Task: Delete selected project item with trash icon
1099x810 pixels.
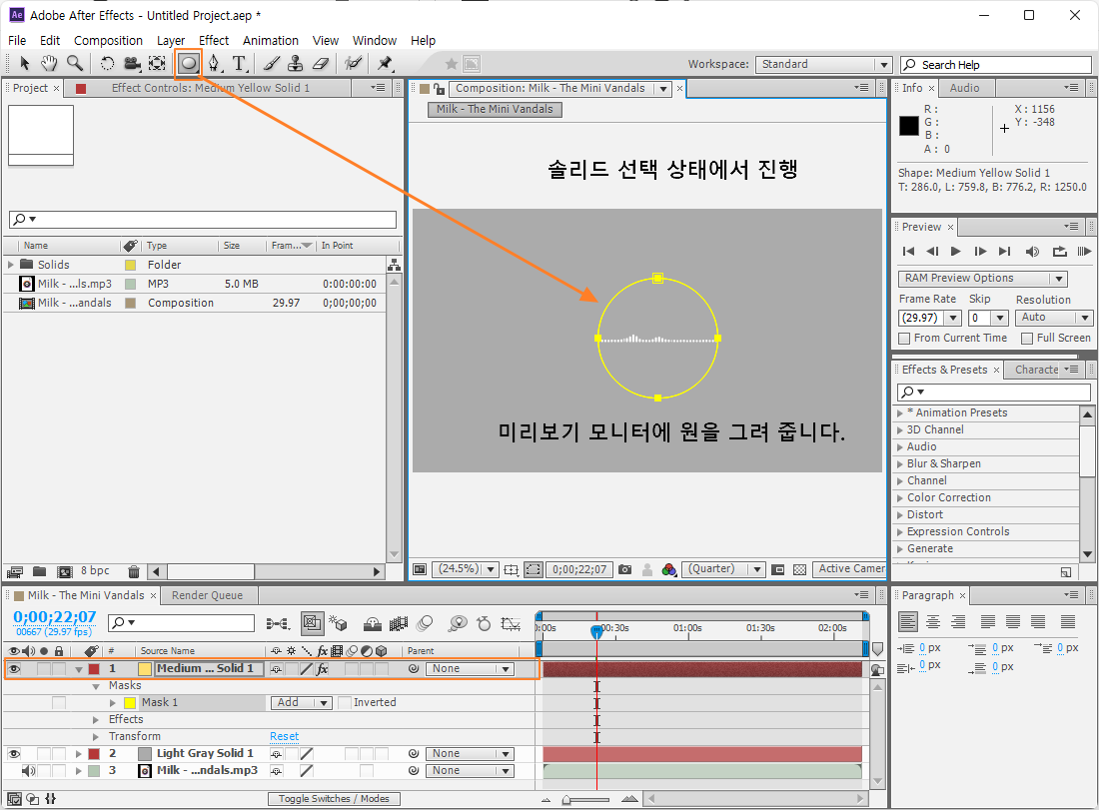Action: pos(134,571)
